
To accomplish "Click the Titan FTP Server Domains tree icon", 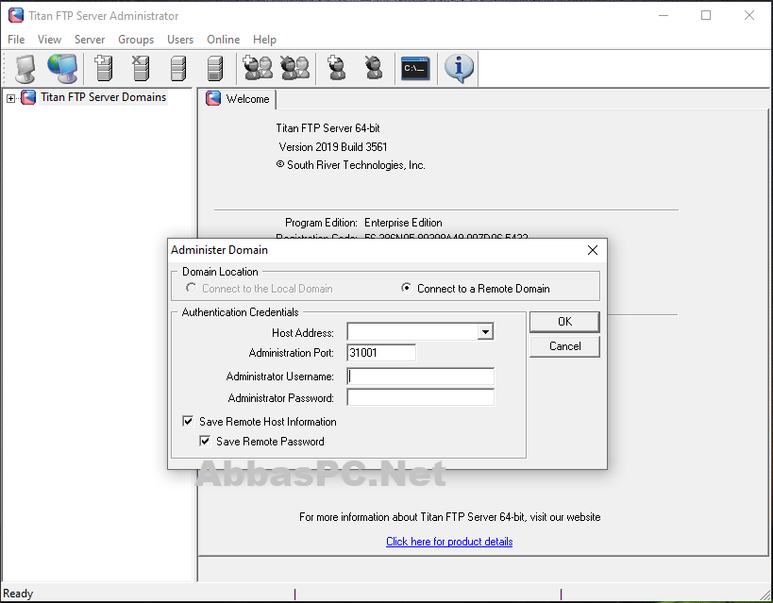I will (x=28, y=97).
